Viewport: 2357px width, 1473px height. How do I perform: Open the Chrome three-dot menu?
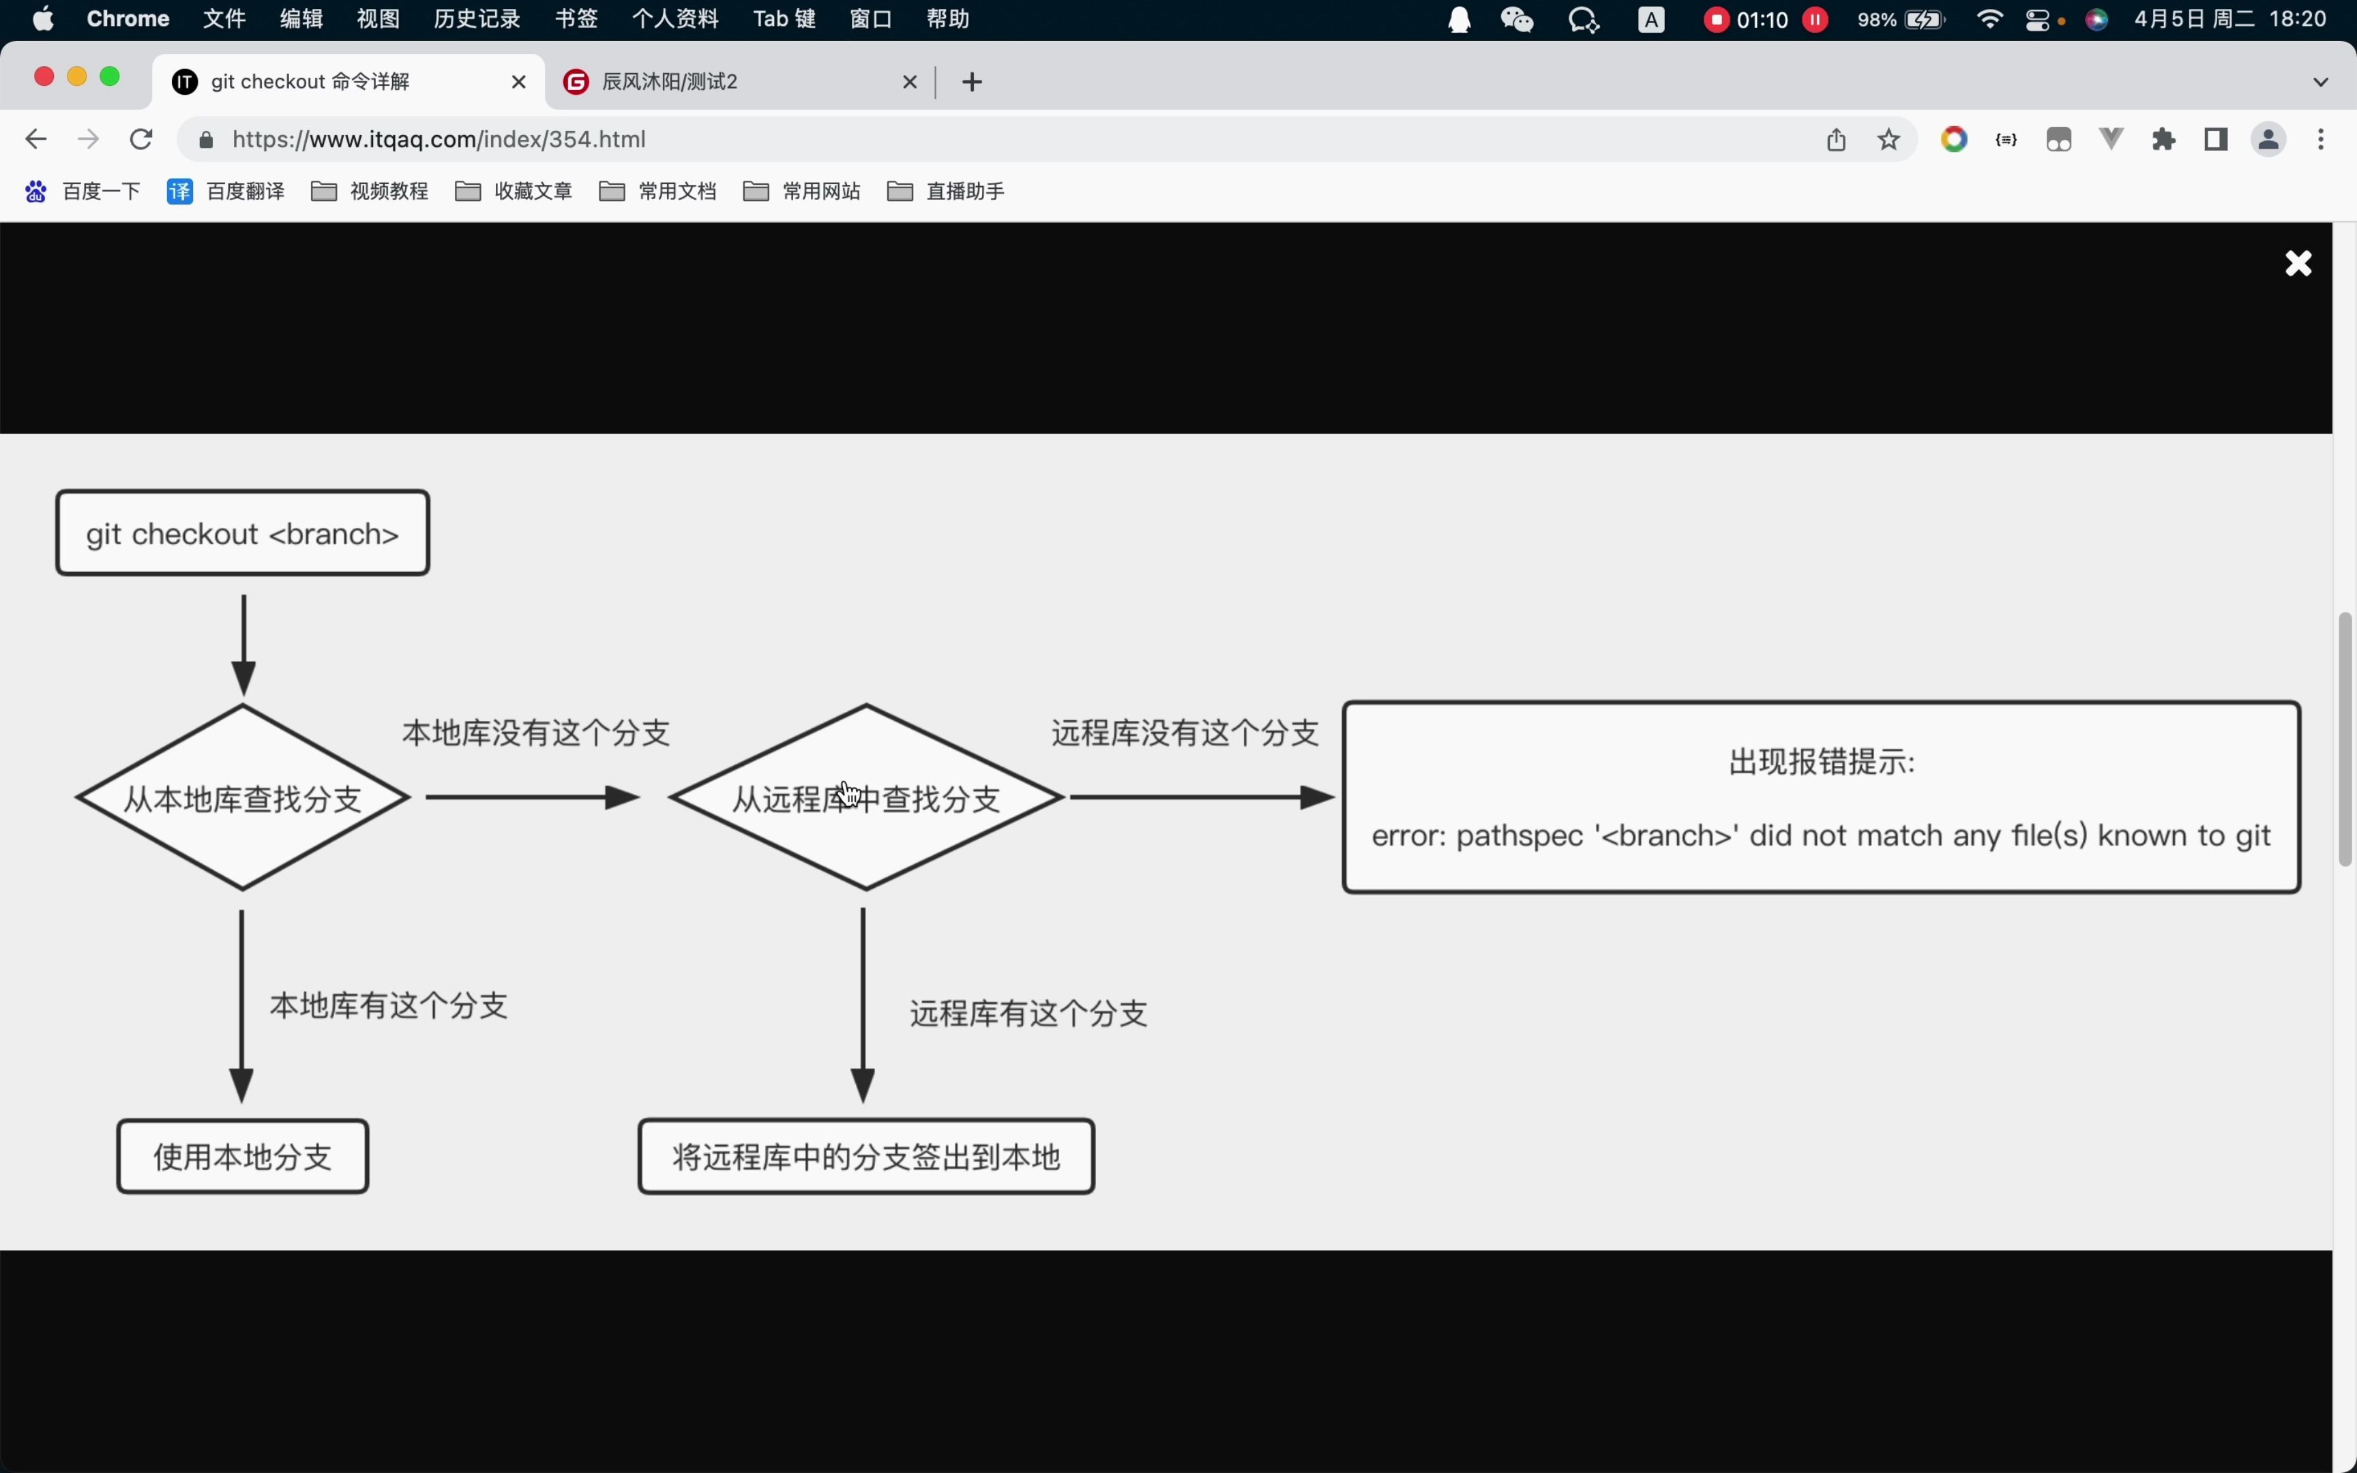coord(2322,139)
